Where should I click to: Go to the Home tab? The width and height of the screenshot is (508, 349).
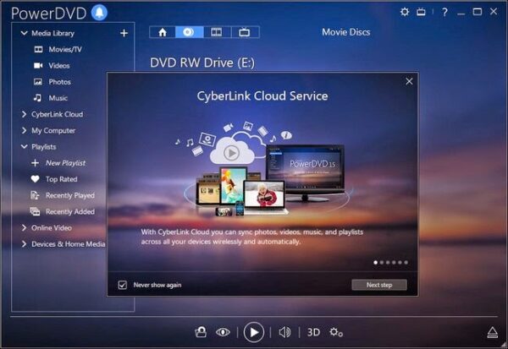point(163,32)
